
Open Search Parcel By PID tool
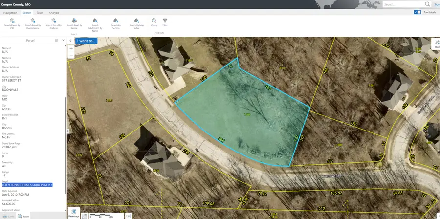tap(12, 23)
